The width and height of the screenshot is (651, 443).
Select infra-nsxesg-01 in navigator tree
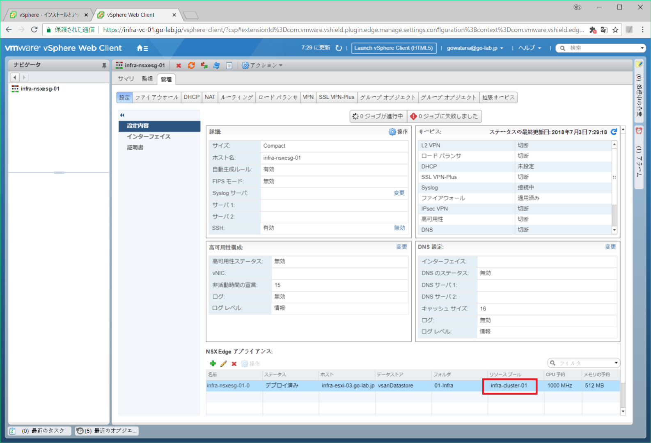(40, 89)
